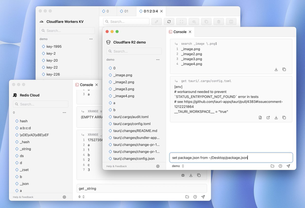Open the demo bucket selector in R2 console
Image resolution: width=305 pixels, height=208 pixels.
178,166
